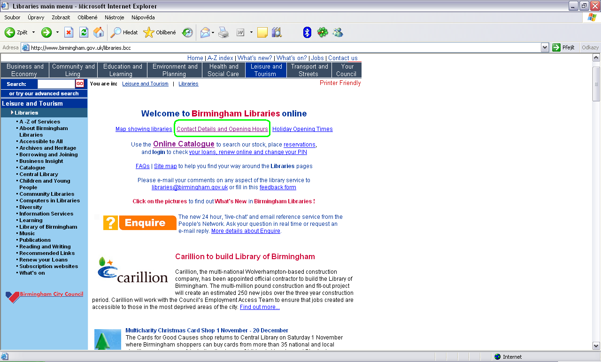Screen dimensions: 601x362
Task: Open Hledat search magnifier
Action: [x=124, y=32]
